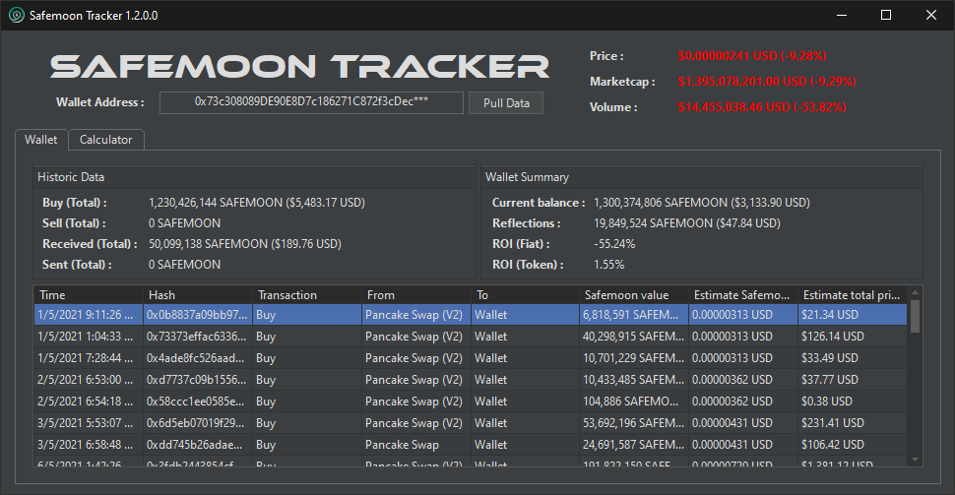The image size is (955, 495).
Task: Click the Pancake Swap cell without V2
Action: pos(416,445)
